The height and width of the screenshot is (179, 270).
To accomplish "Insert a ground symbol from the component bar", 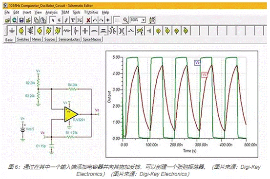I will (12, 31).
